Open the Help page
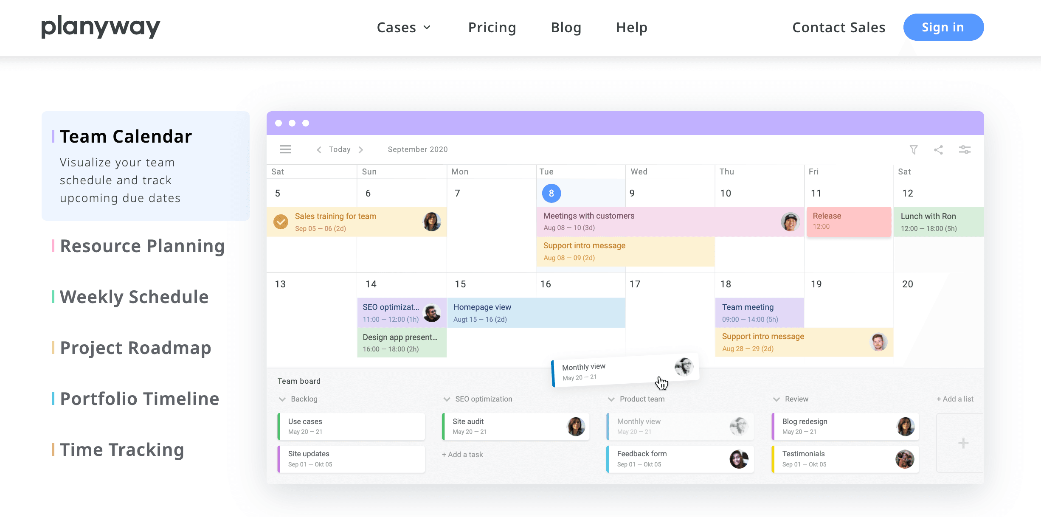This screenshot has height=517, width=1041. (632, 28)
